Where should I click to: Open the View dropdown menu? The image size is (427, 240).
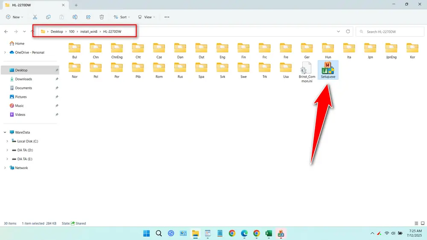tap(146, 17)
